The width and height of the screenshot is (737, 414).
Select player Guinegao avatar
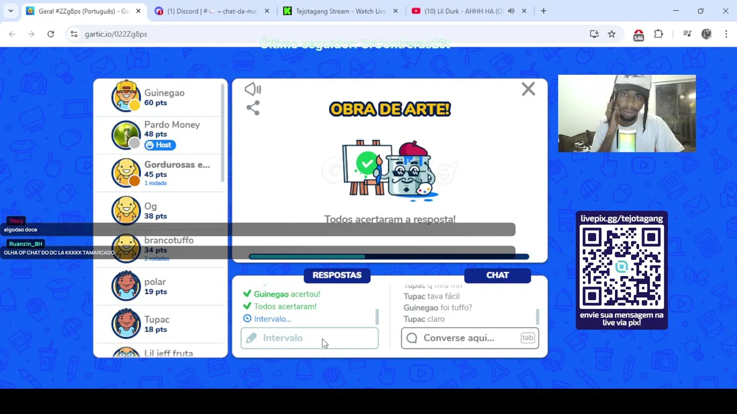pyautogui.click(x=126, y=96)
